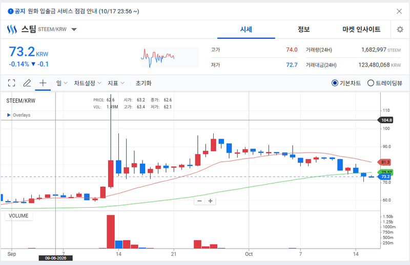410x265 pixels.
Task: Close the notice banner
Action: coord(399,11)
